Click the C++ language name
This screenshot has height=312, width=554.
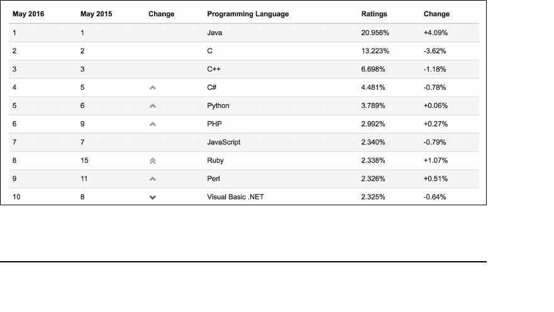click(213, 69)
